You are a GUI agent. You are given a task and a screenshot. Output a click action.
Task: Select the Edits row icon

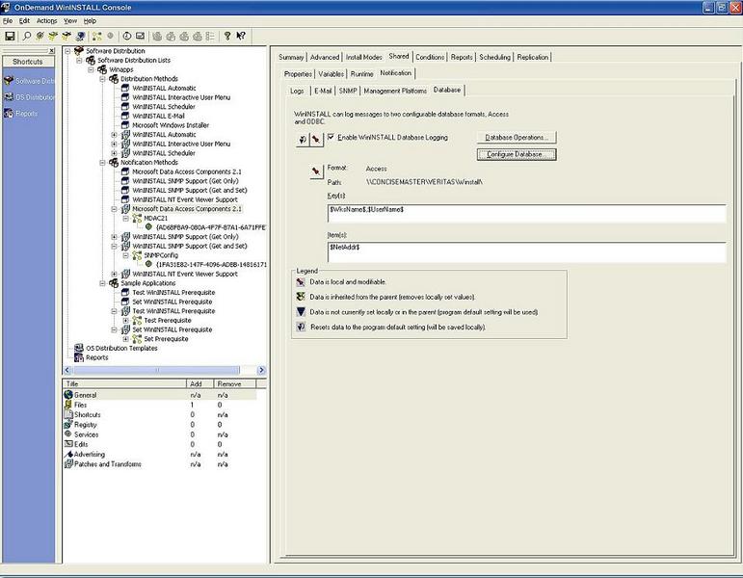coord(68,444)
